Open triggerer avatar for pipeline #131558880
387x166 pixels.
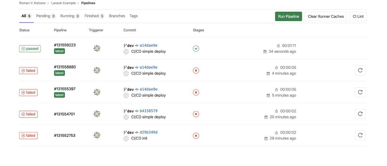point(97,70)
